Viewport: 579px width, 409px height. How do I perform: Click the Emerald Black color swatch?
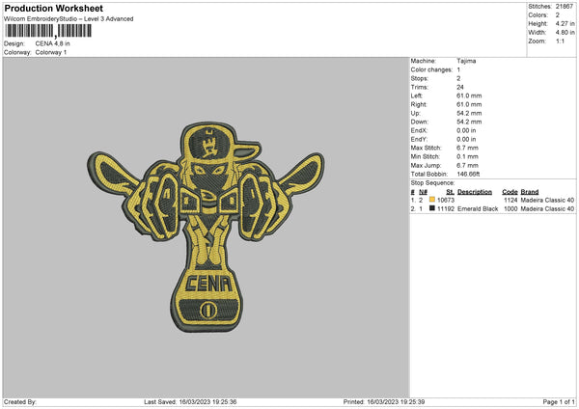tap(432, 208)
